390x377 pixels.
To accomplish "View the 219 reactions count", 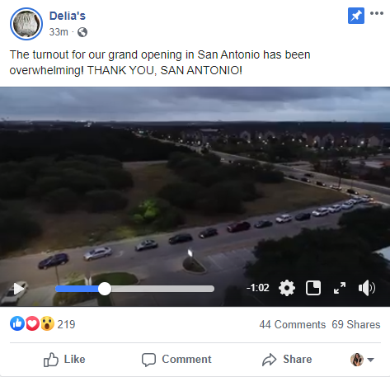I will (66, 324).
